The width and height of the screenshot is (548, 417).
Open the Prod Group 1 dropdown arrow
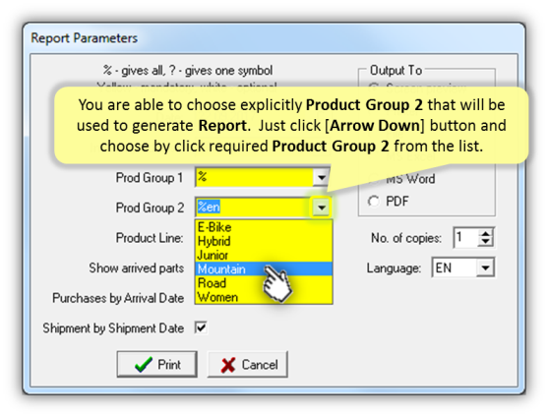[321, 177]
